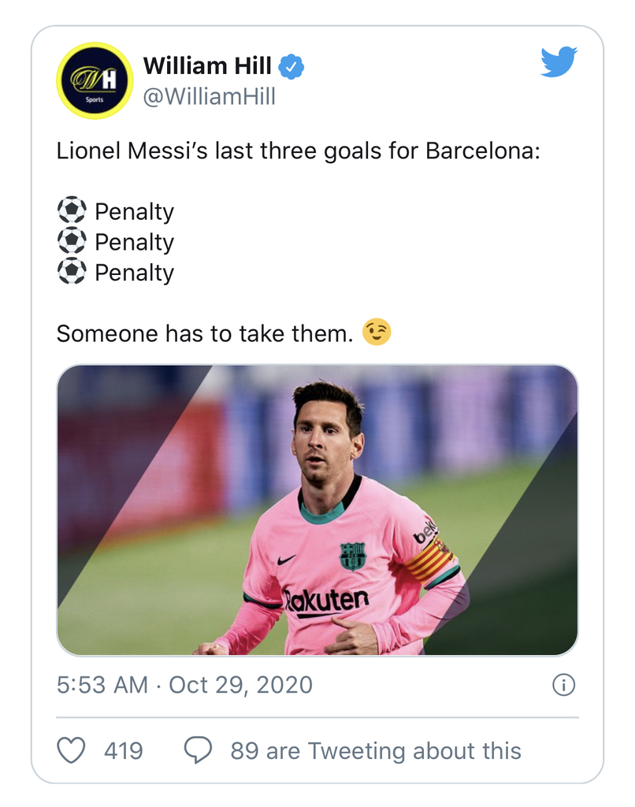Click the 'Someone has to take them.' text
Image resolution: width=635 pixels, height=807 pixels.
(x=205, y=333)
